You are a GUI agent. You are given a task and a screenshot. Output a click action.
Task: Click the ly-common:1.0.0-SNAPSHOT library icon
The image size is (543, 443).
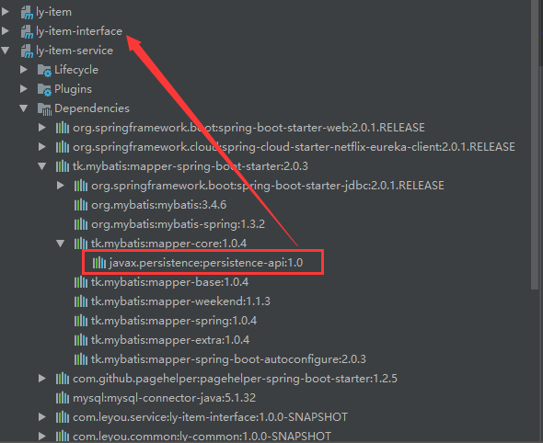pyautogui.click(x=63, y=436)
